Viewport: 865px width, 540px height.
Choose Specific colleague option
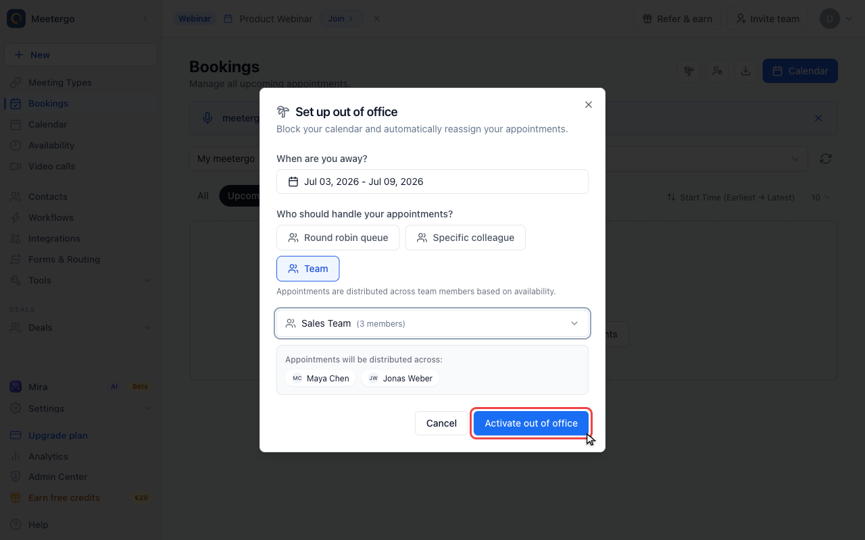pyautogui.click(x=466, y=238)
